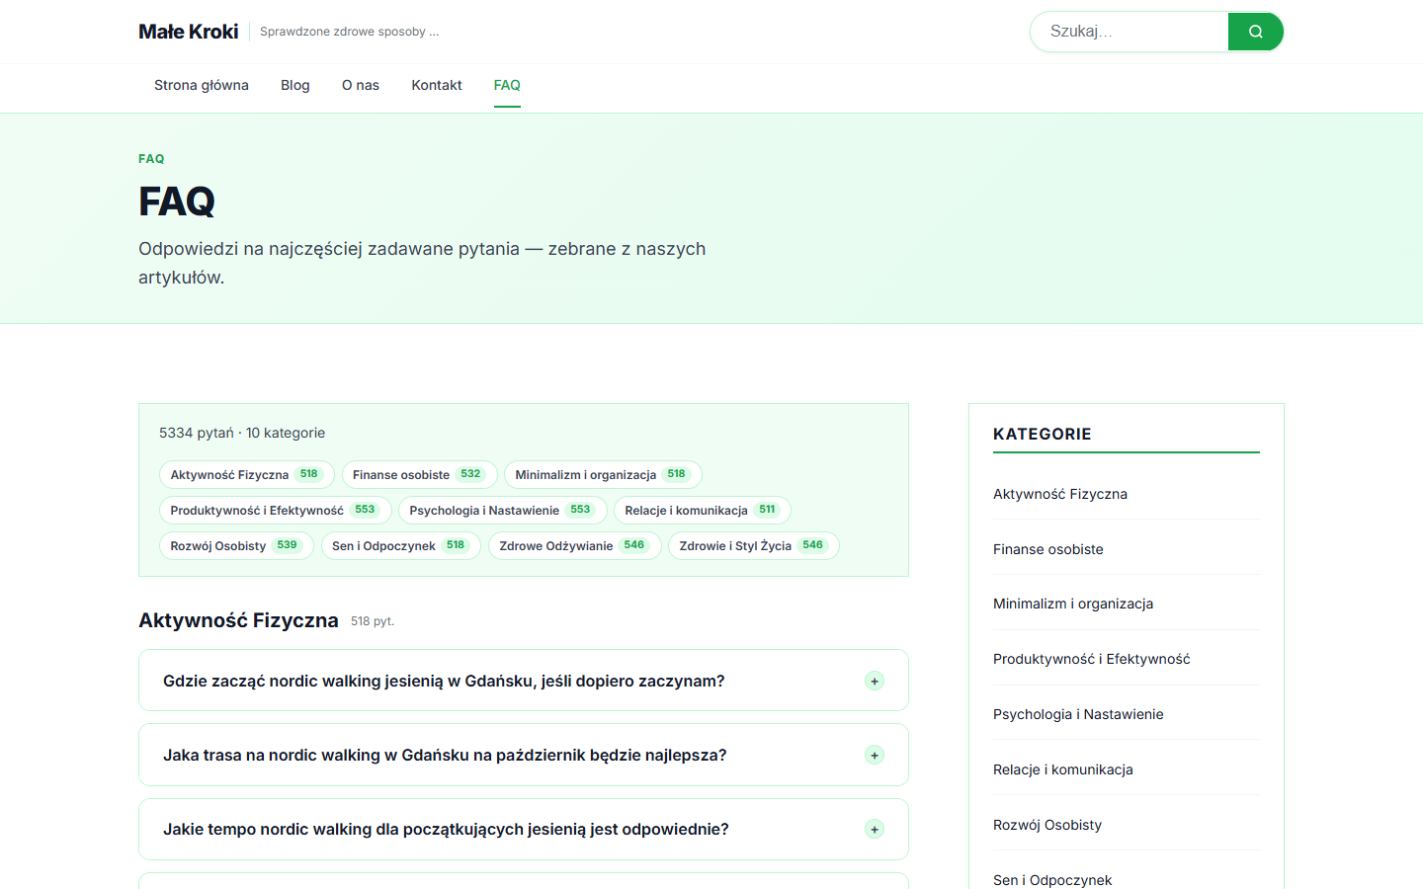
Task: Click the Aktywność Fizyczna section heading
Action: click(238, 620)
